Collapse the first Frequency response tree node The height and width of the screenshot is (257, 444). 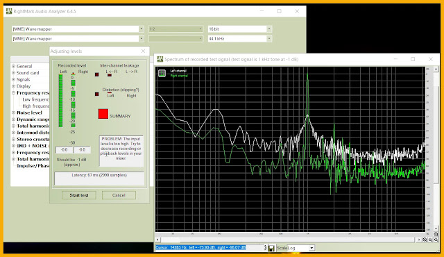coord(13,92)
